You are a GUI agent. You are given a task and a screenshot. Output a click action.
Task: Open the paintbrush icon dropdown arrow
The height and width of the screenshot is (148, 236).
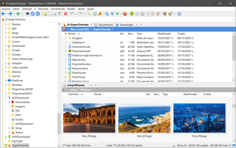(174, 14)
